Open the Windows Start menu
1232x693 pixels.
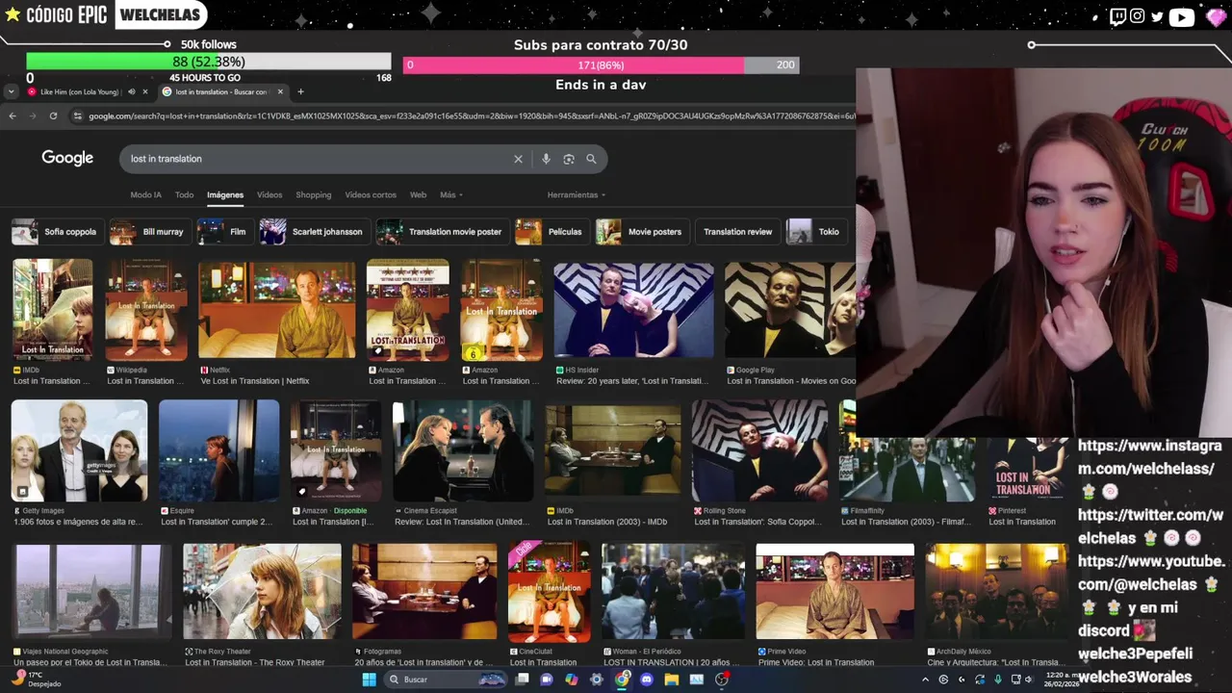tap(370, 680)
